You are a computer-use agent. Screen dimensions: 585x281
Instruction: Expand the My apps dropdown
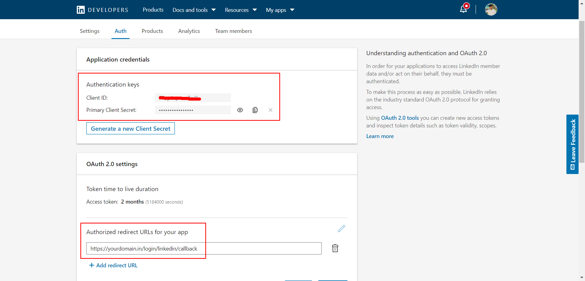[279, 10]
